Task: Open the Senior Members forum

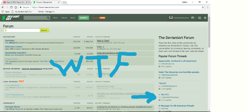Action: [x=14, y=72]
